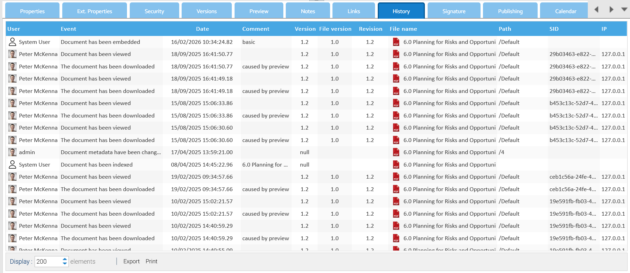Click PDF icon in 'Document has been embedded' row
This screenshot has height=273, width=630.
(396, 42)
